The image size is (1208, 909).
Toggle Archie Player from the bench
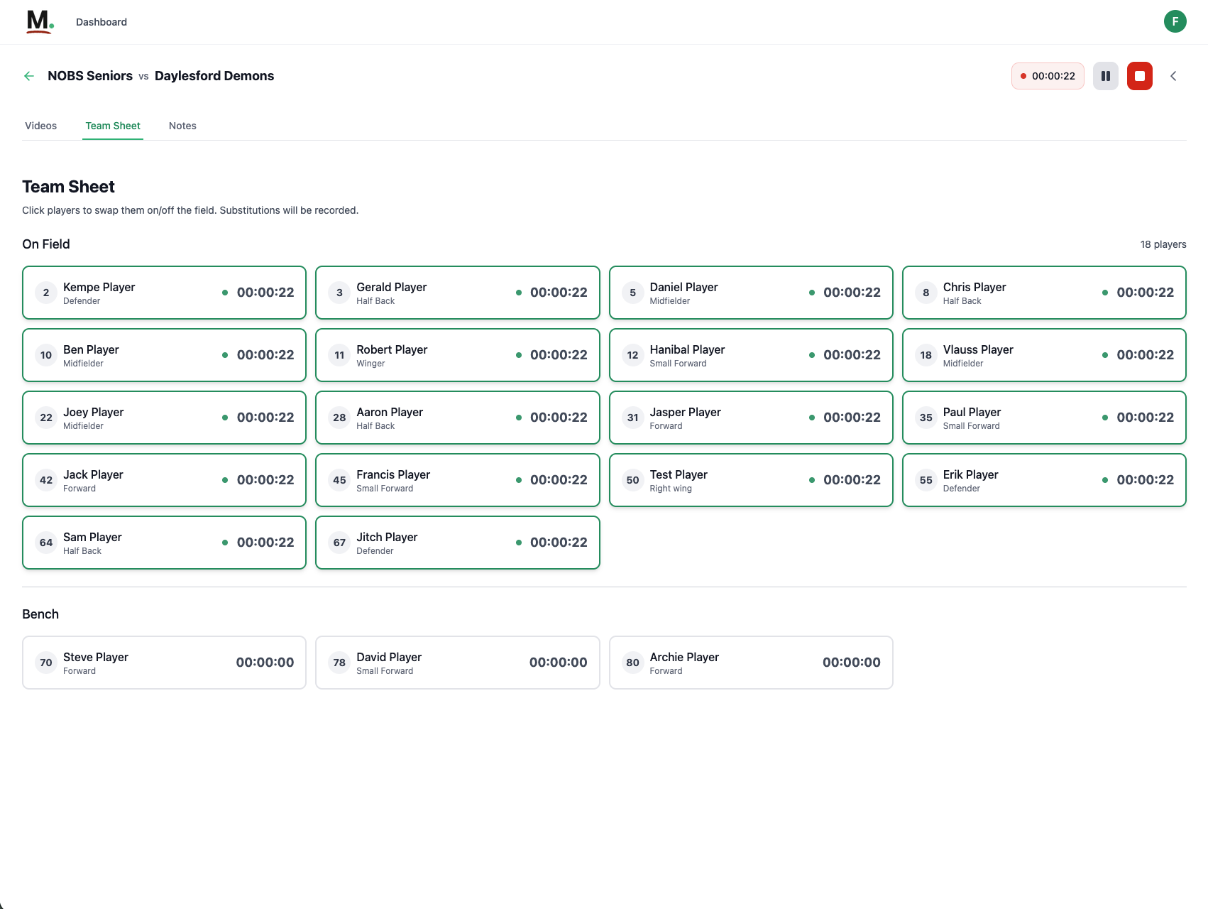coord(750,663)
